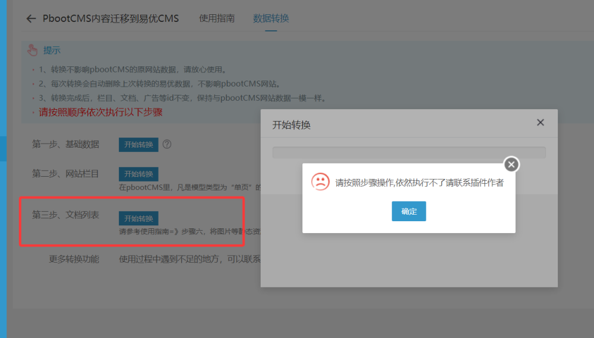The image size is (594, 338).
Task: Start conversion for 第二步 网站栏目
Action: click(x=138, y=174)
